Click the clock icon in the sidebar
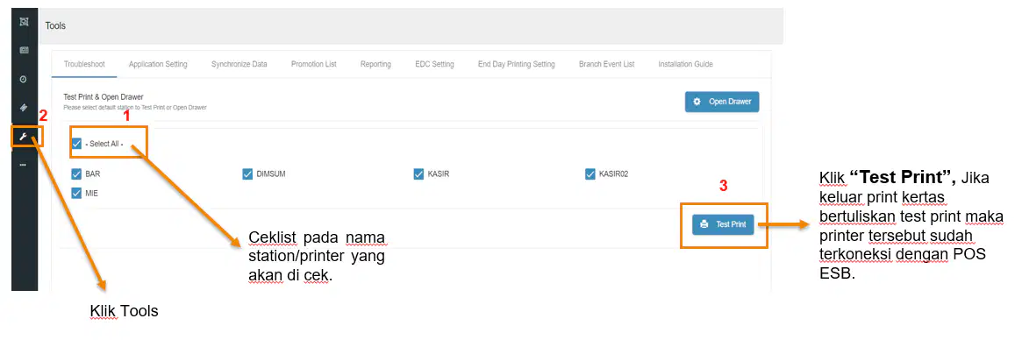The width and height of the screenshot is (1022, 347). click(24, 79)
